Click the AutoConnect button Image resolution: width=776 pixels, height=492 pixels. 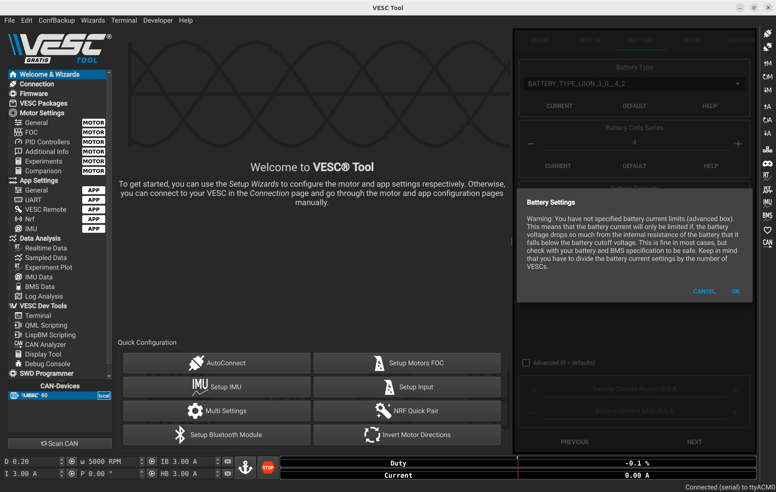(217, 363)
